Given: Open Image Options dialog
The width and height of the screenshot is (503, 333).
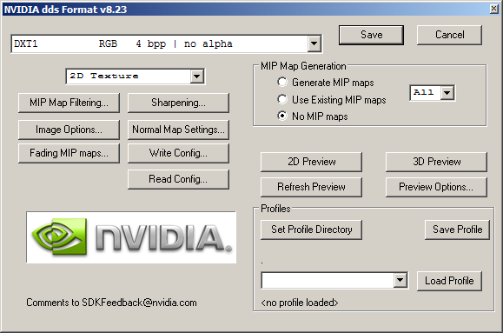Looking at the screenshot, I should 69,130.
